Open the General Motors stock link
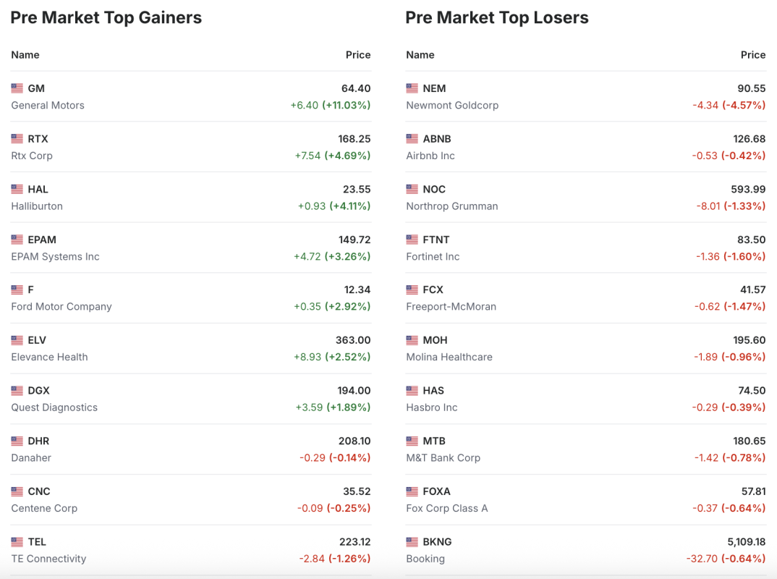This screenshot has height=579, width=777. pos(48,106)
